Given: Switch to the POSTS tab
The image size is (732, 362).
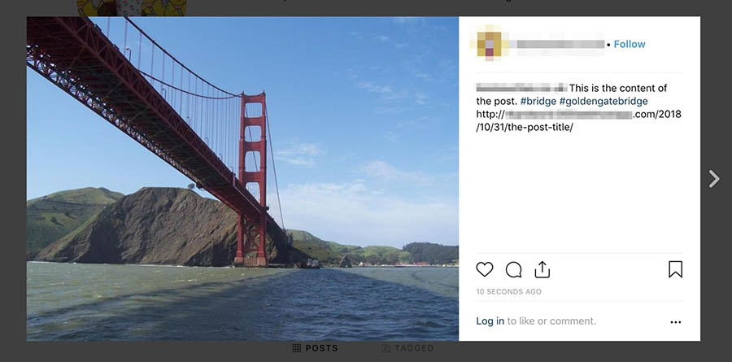Looking at the screenshot, I should (x=321, y=348).
